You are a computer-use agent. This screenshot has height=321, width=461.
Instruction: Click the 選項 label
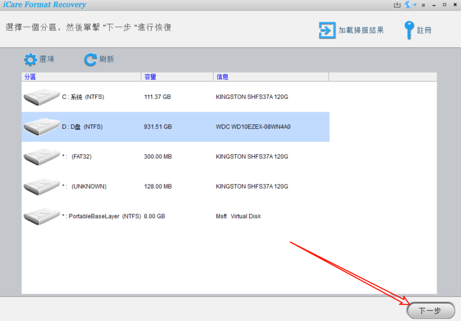click(47, 59)
